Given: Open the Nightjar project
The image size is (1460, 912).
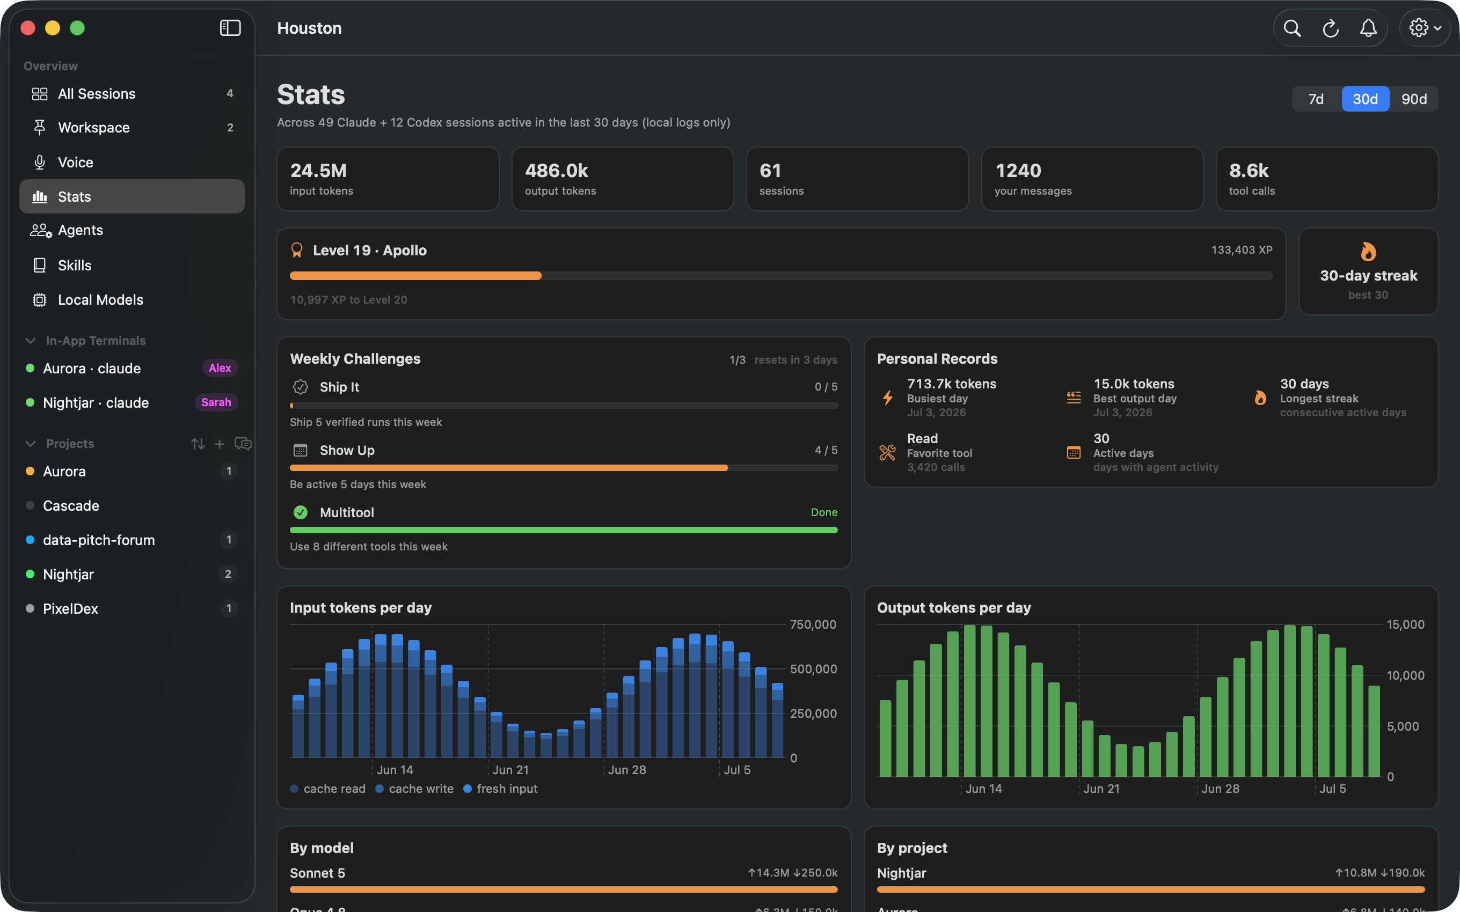Looking at the screenshot, I should point(132,575).
